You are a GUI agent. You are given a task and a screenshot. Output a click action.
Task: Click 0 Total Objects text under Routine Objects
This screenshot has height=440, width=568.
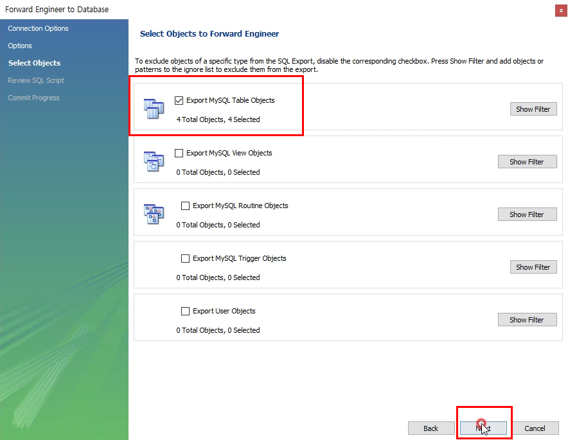(x=218, y=225)
